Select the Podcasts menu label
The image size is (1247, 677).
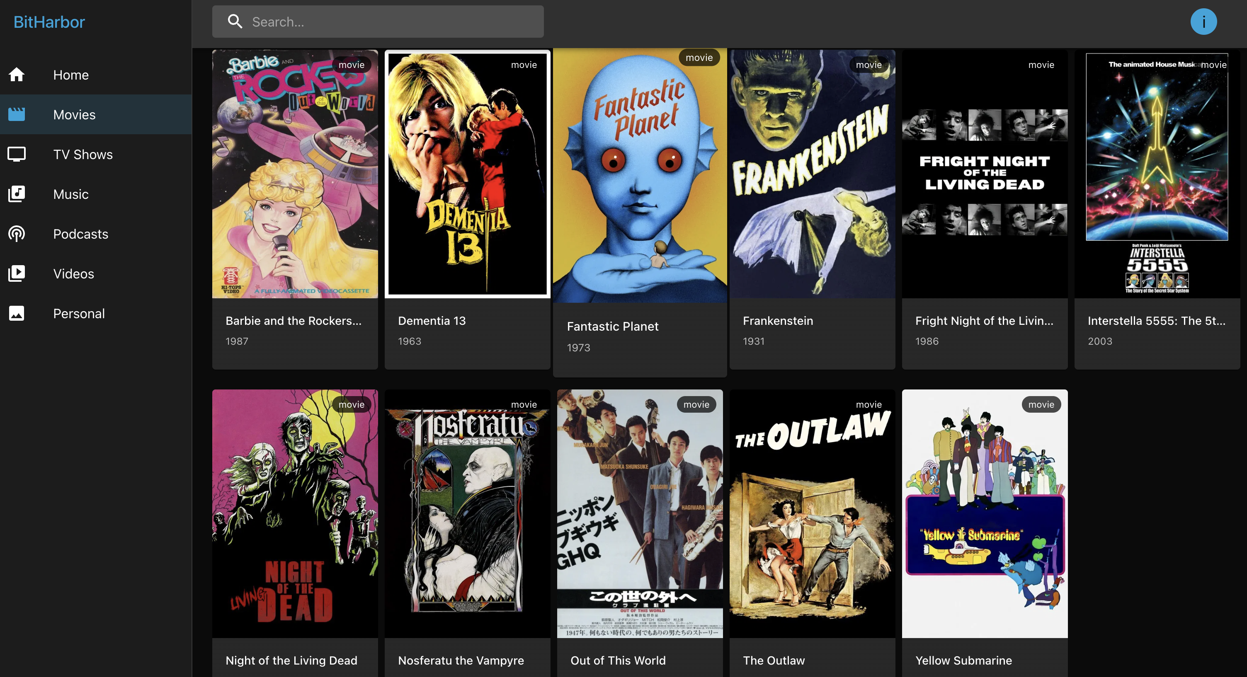pyautogui.click(x=80, y=234)
